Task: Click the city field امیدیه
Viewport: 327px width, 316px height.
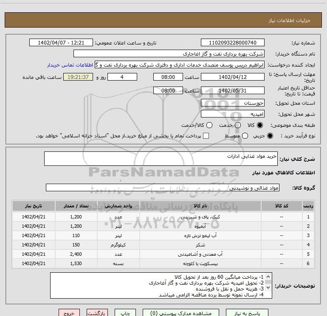Action: click(x=233, y=114)
